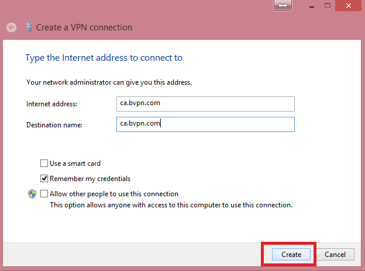
Task: Click the "Destination name:" label
Action: click(54, 125)
